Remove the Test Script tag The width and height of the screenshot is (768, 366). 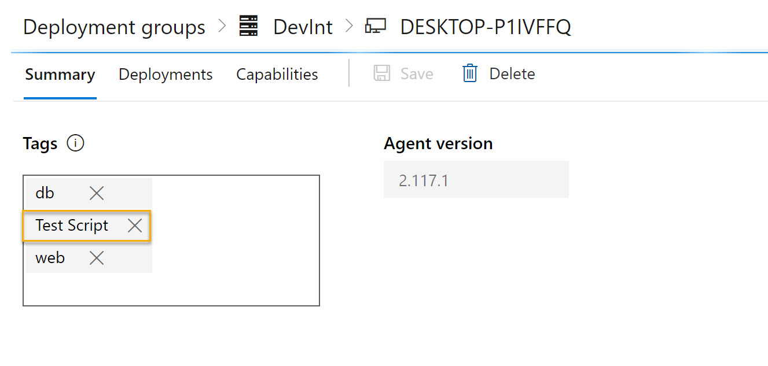pos(134,225)
